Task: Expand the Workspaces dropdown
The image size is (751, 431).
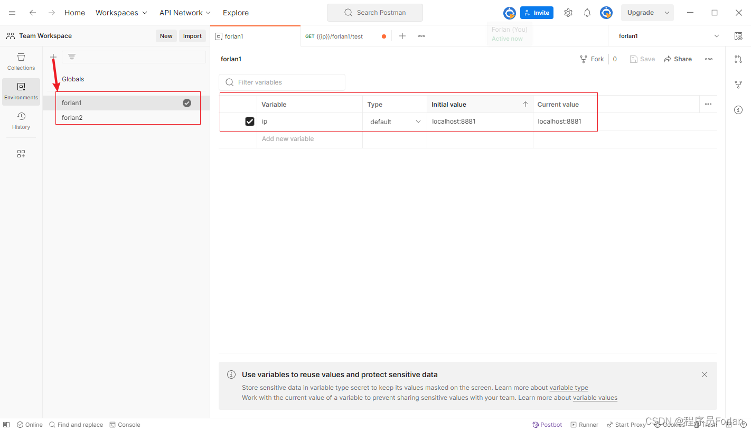Action: 121,13
